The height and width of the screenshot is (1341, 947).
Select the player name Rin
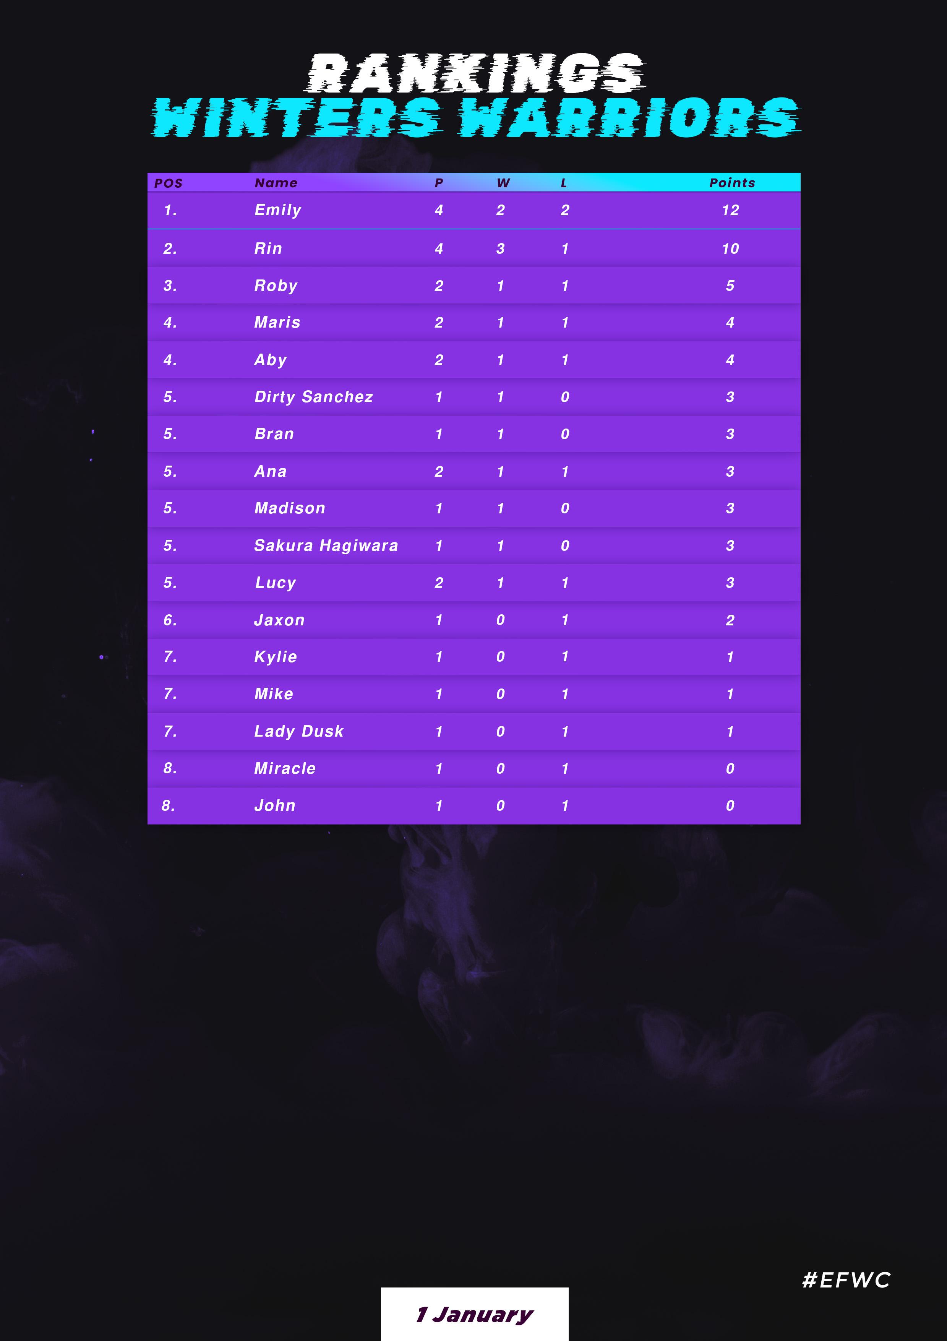[268, 249]
